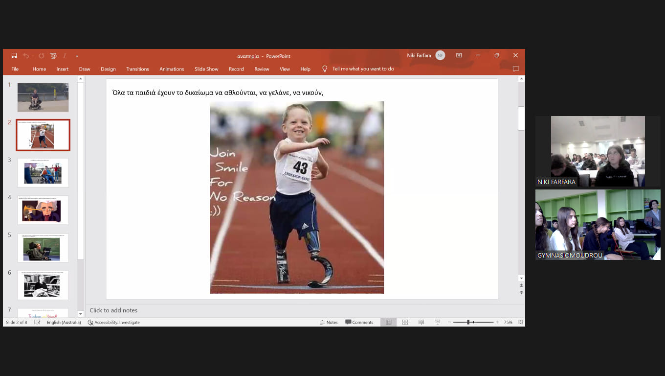Image resolution: width=665 pixels, height=376 pixels.
Task: Switch to Normal view toggle
Action: pyautogui.click(x=389, y=322)
